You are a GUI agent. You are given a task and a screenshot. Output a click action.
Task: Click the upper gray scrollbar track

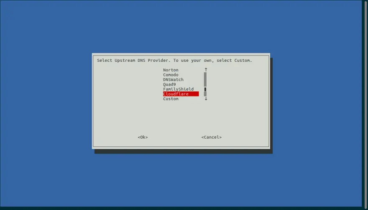click(205, 79)
